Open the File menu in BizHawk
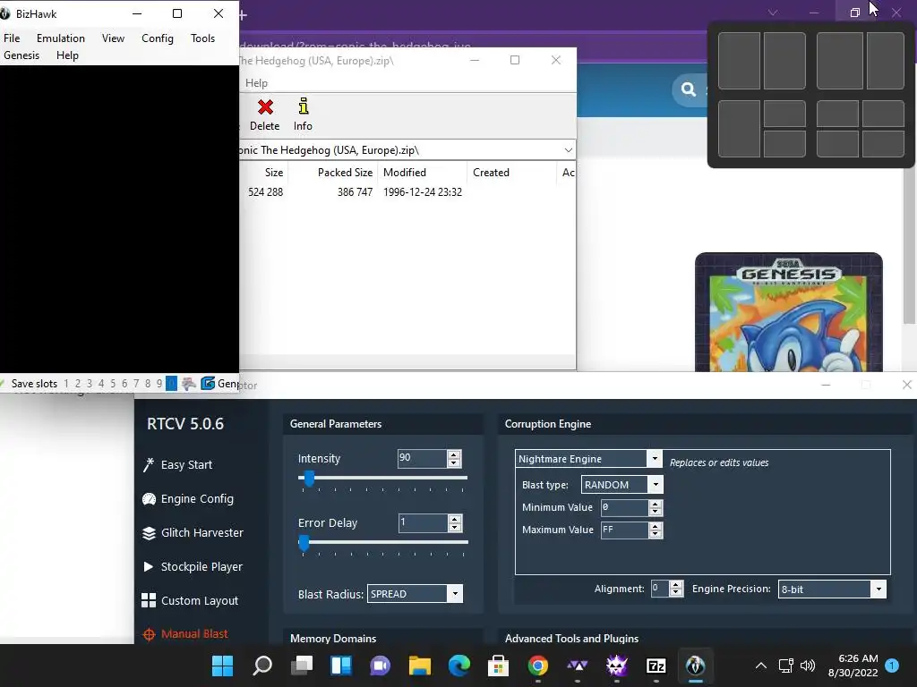Viewport: 917px width, 687px height. (12, 38)
